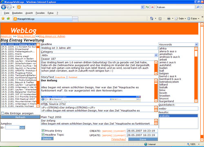
Task: Click CURRENT link in the UPDATE row
Action: [120, 135]
